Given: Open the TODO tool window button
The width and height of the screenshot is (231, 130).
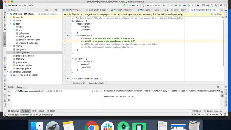Looking at the screenshot, I should 51,111.
